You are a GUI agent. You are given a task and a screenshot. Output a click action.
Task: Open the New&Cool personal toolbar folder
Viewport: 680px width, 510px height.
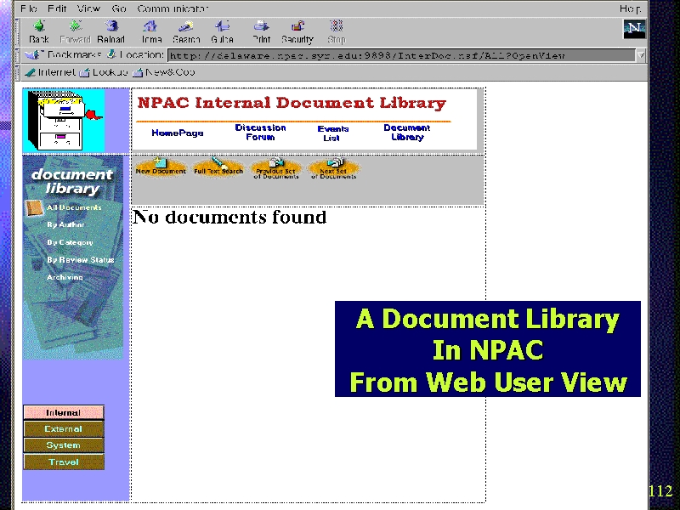pyautogui.click(x=164, y=72)
